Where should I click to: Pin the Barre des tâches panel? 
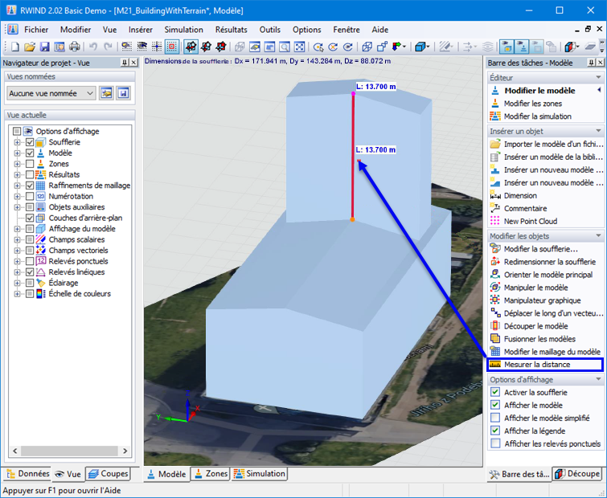pyautogui.click(x=591, y=63)
